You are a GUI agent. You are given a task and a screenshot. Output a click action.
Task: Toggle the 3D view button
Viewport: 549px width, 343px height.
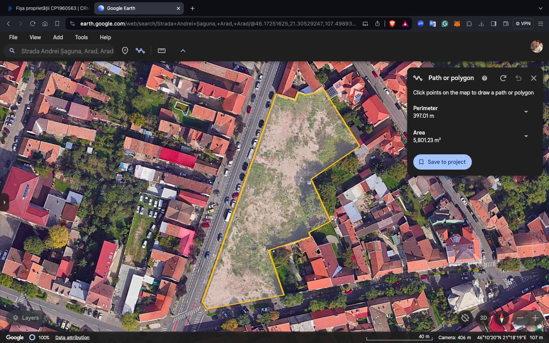tap(483, 317)
